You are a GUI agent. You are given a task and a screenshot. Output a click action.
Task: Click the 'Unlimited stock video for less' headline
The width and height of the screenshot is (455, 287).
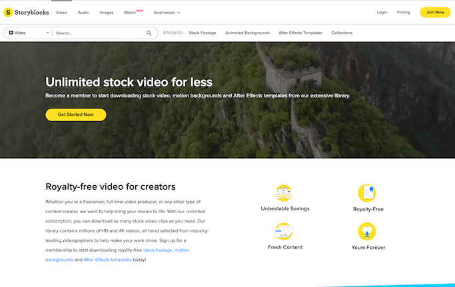tap(129, 82)
